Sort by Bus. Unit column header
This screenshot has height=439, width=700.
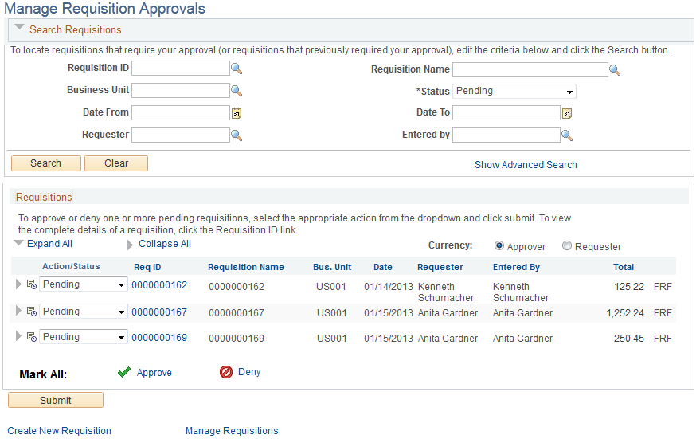click(x=332, y=267)
